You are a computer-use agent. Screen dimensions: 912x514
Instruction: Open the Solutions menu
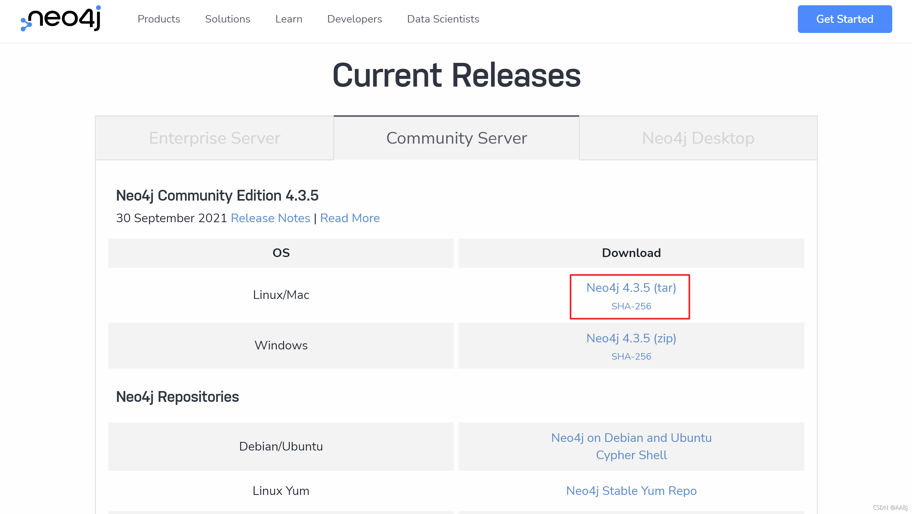pyautogui.click(x=228, y=19)
